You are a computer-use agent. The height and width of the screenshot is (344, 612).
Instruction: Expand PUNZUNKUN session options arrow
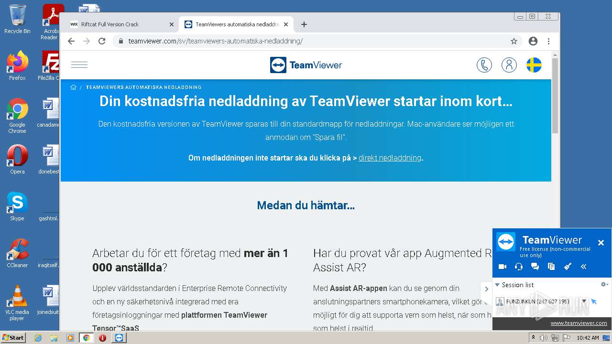(584, 301)
